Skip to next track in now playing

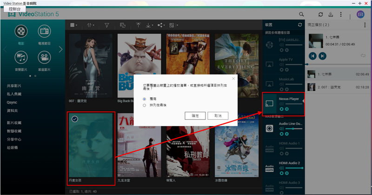[x=322, y=56]
